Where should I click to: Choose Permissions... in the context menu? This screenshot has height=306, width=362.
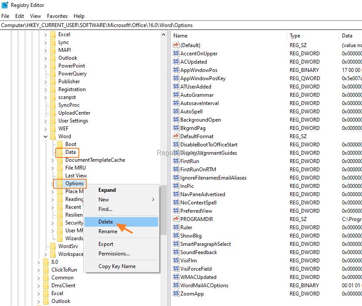pos(122,254)
